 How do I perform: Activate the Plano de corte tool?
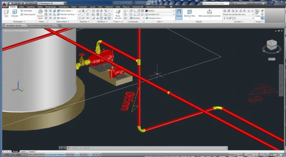click(x=118, y=14)
